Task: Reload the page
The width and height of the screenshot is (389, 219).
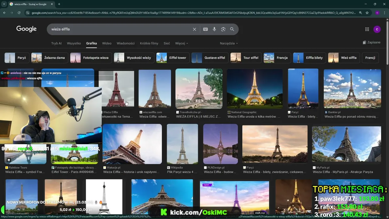Action: (19, 13)
